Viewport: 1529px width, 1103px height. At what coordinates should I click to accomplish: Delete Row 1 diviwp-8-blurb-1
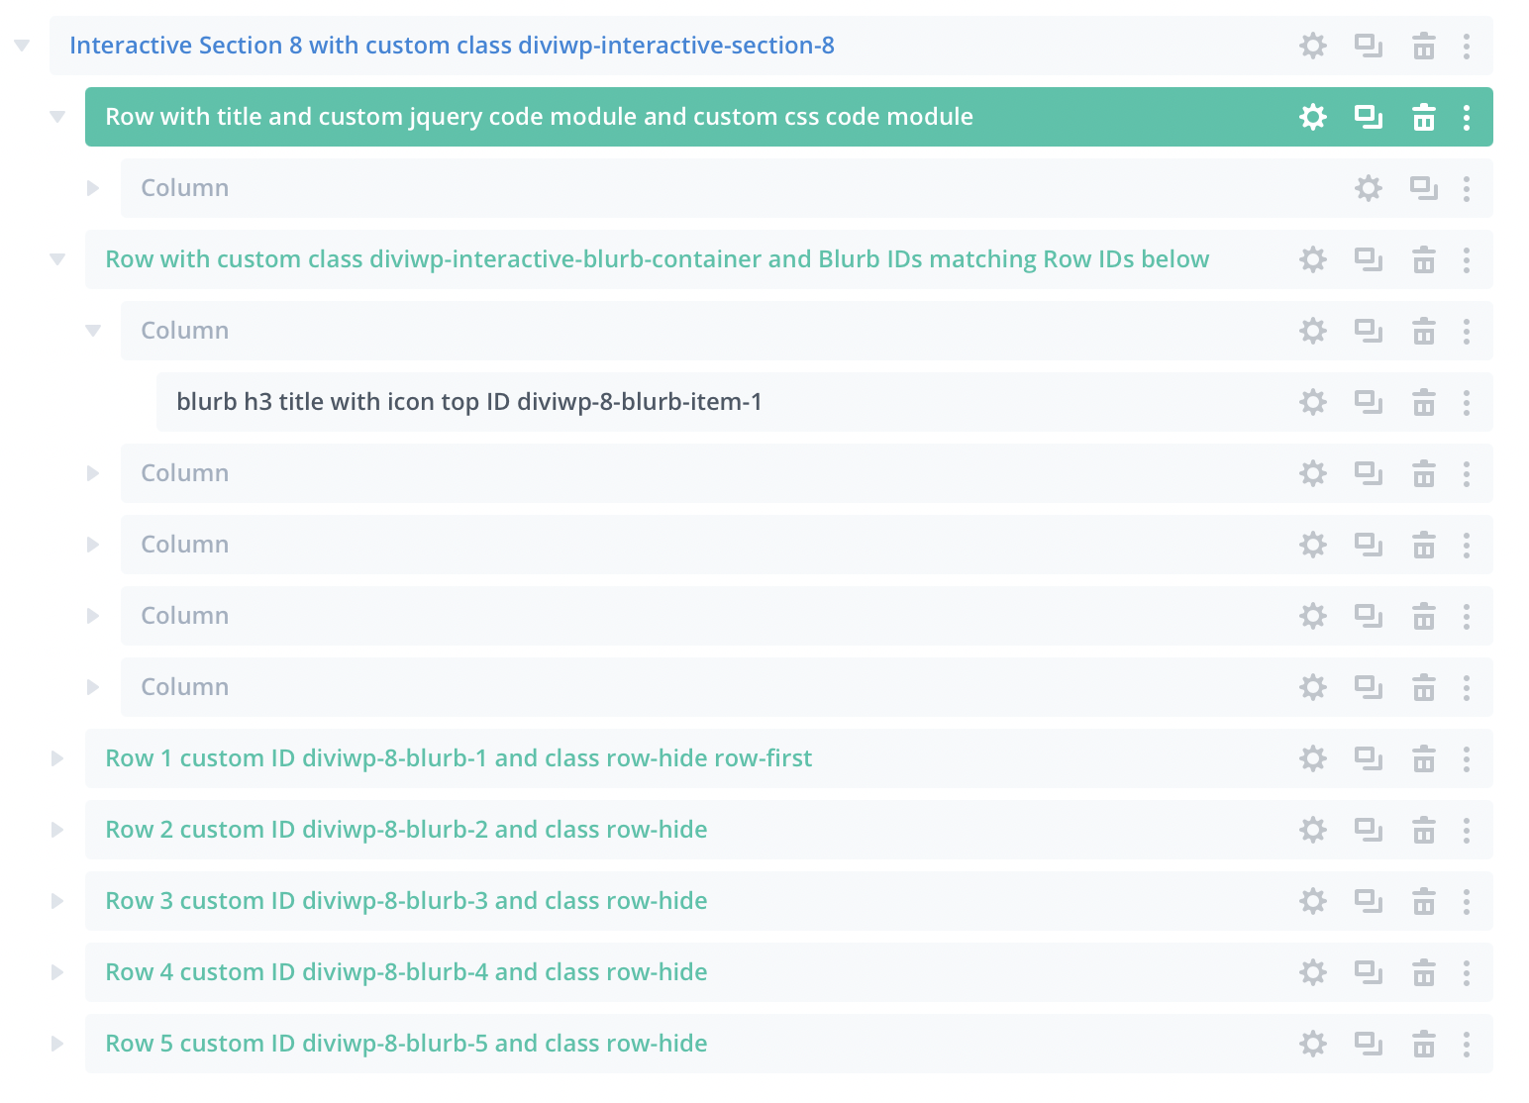coord(1424,758)
